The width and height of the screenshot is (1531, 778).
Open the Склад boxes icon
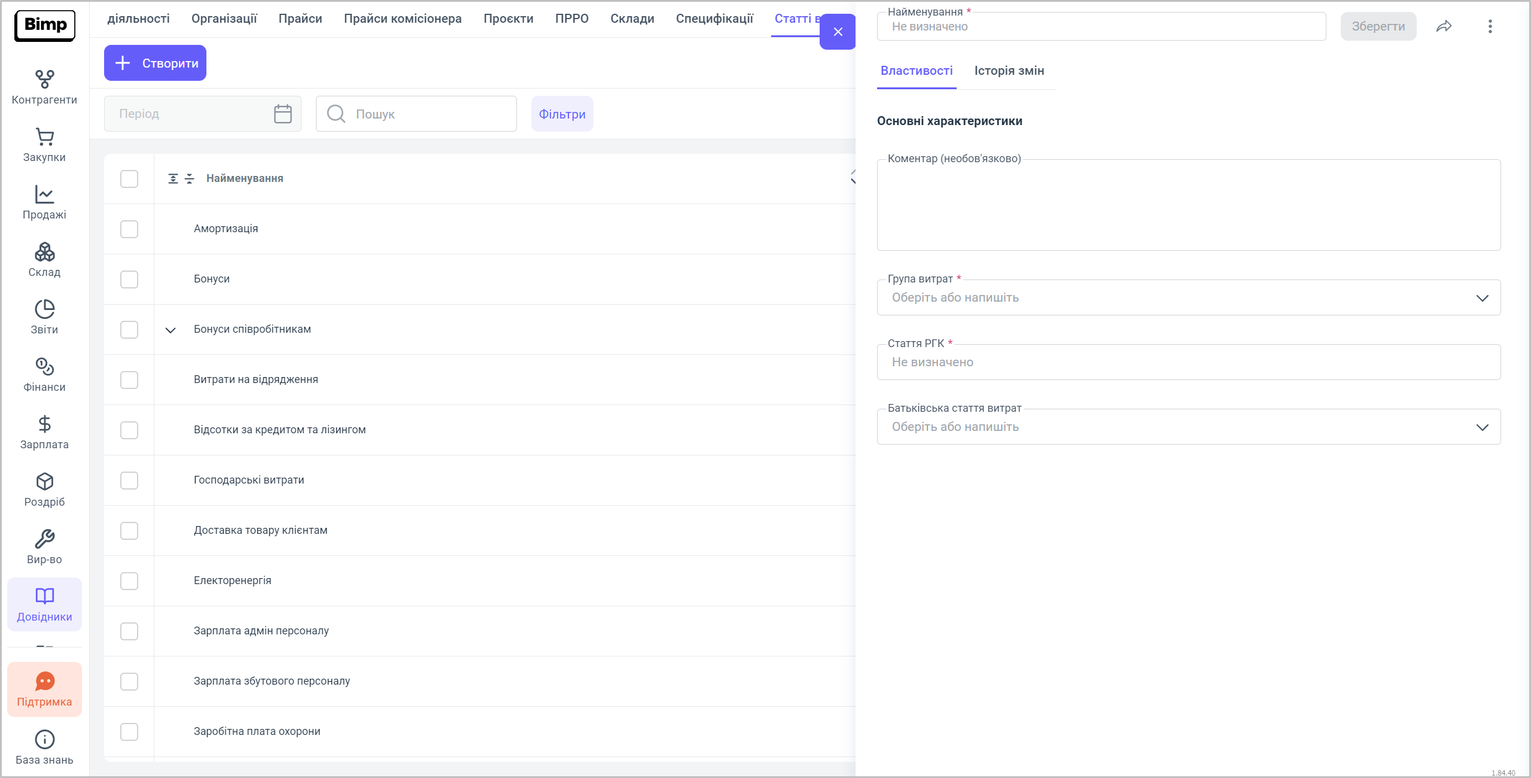click(x=44, y=252)
